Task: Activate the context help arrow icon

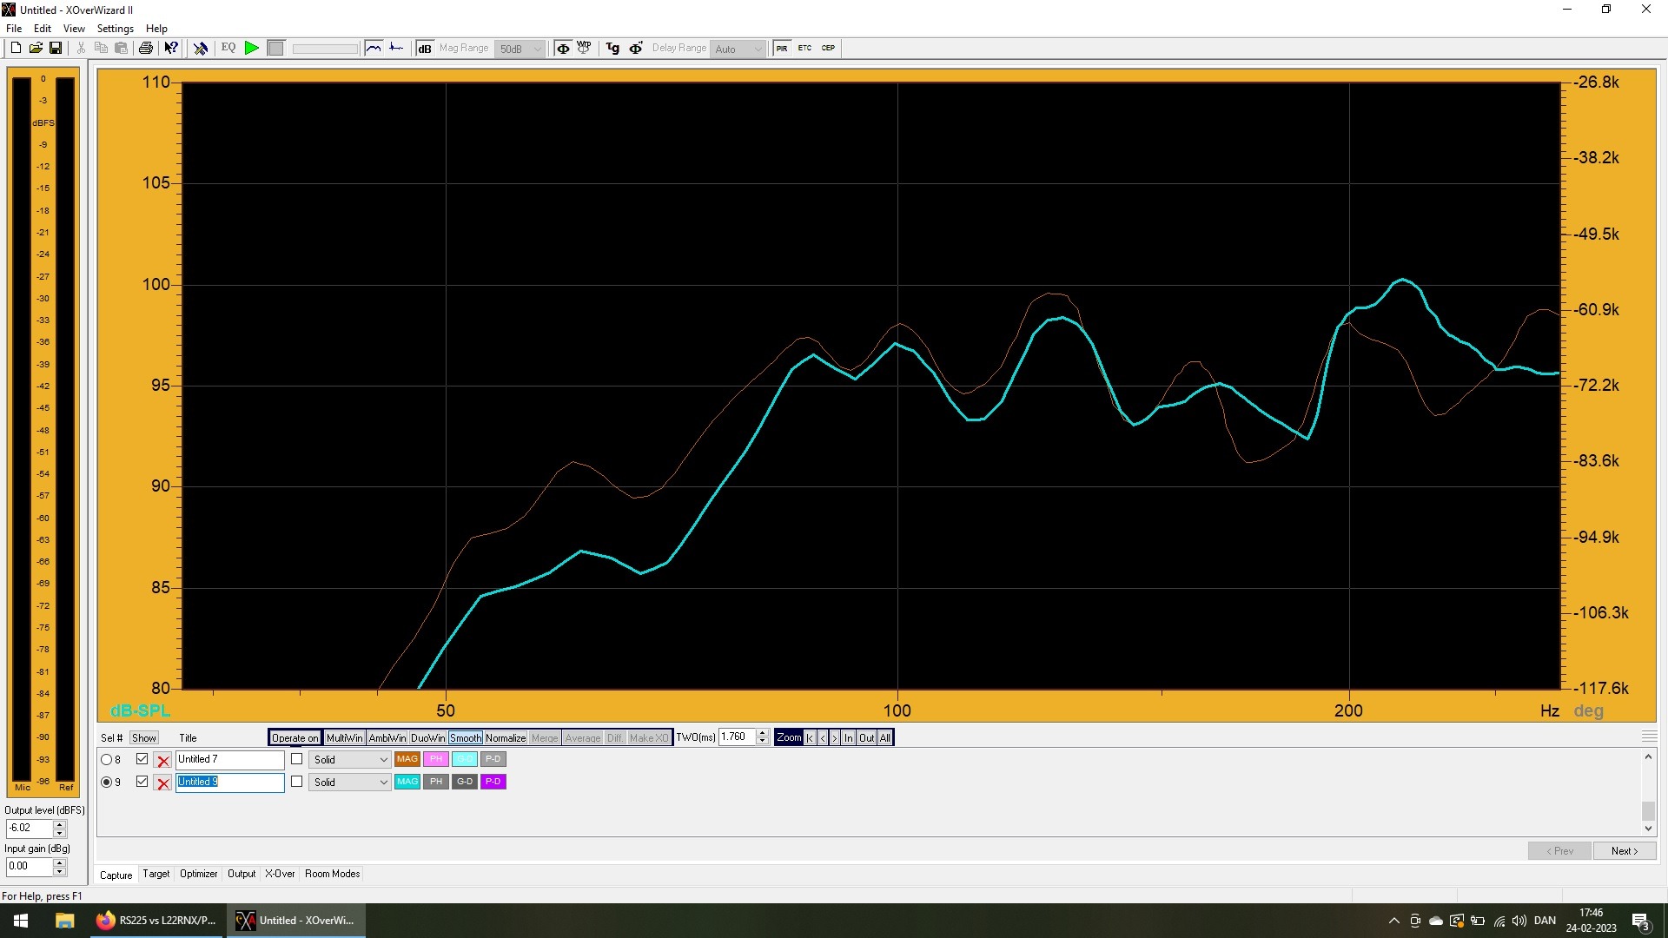Action: [x=171, y=49]
